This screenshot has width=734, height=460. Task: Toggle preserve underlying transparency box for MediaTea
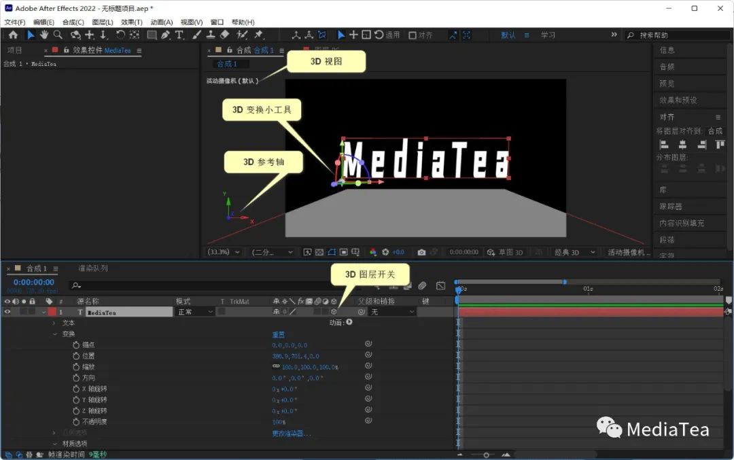pyautogui.click(x=222, y=312)
